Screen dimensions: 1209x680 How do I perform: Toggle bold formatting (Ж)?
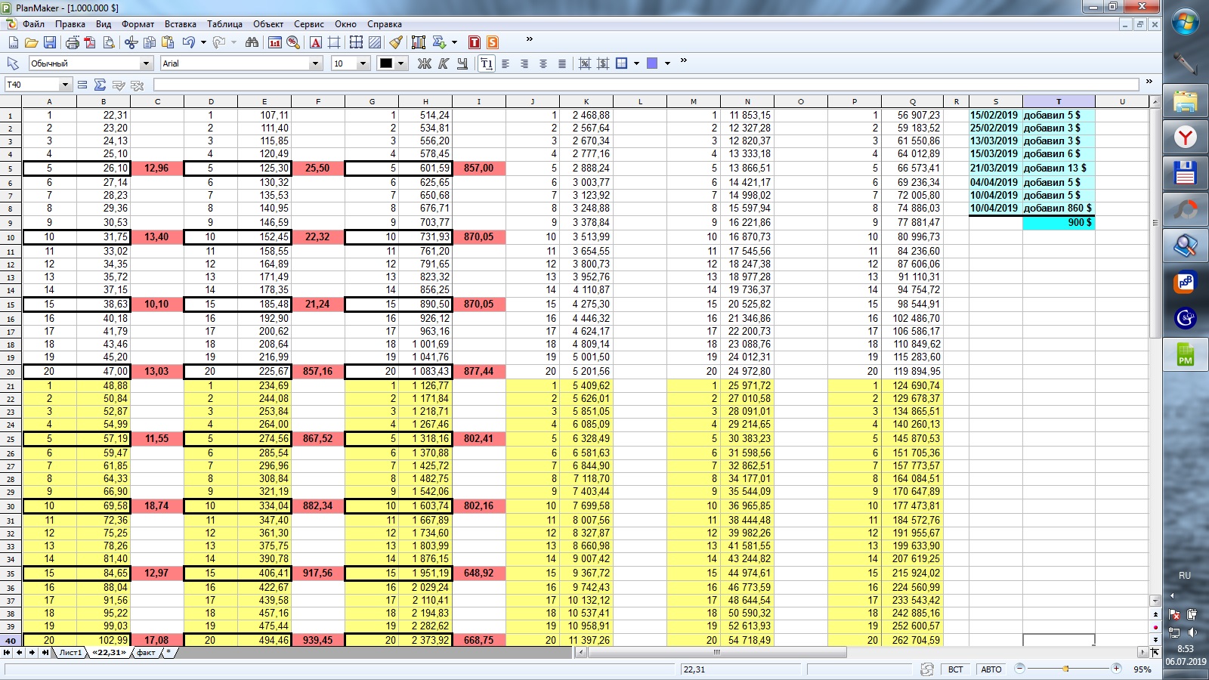[424, 63]
